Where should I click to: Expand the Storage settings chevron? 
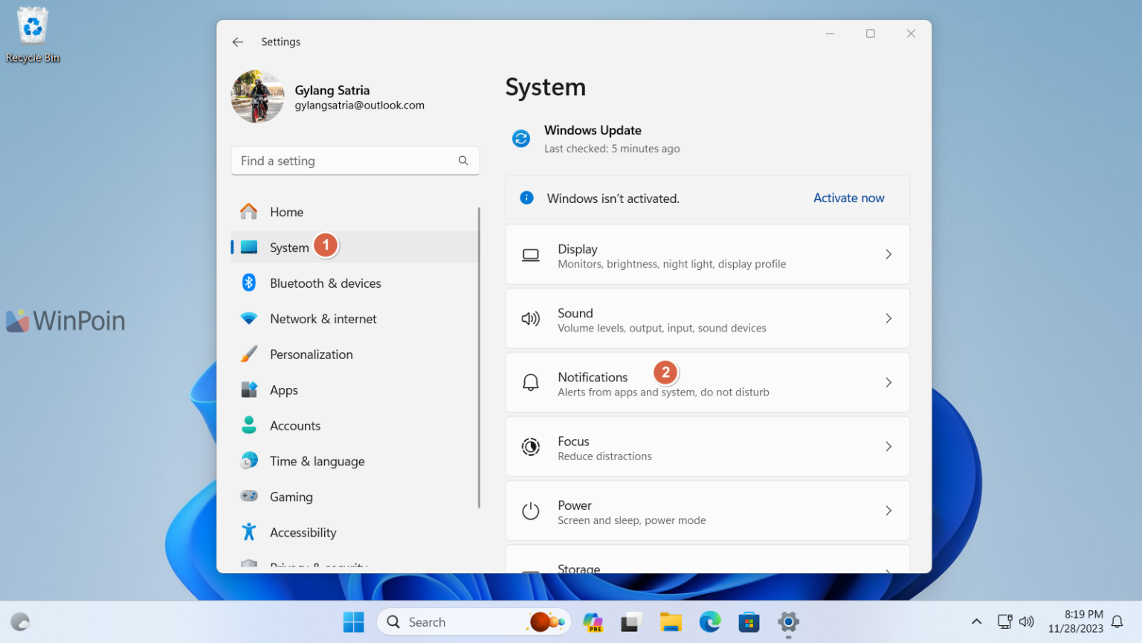click(888, 571)
